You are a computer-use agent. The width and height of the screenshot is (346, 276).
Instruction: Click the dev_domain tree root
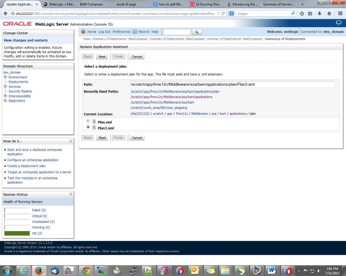12,72
